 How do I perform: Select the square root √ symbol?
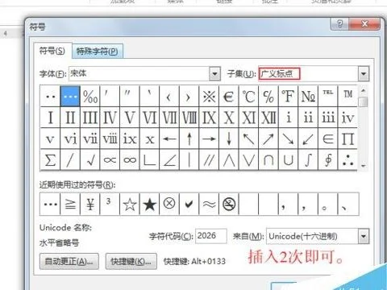coord(90,159)
